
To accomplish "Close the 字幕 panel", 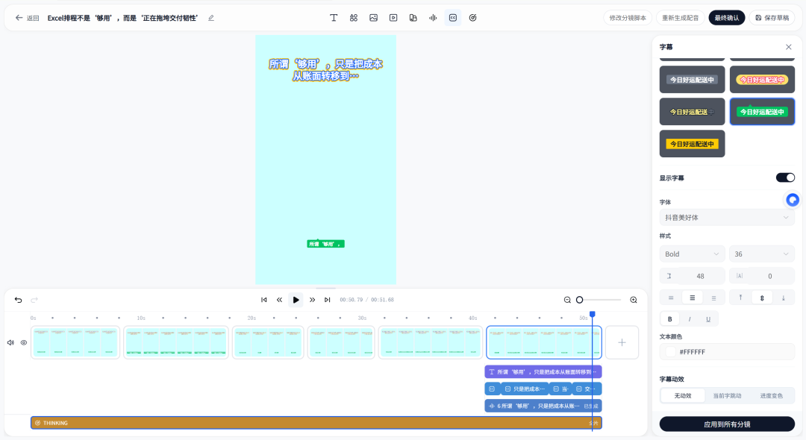I will pyautogui.click(x=789, y=47).
